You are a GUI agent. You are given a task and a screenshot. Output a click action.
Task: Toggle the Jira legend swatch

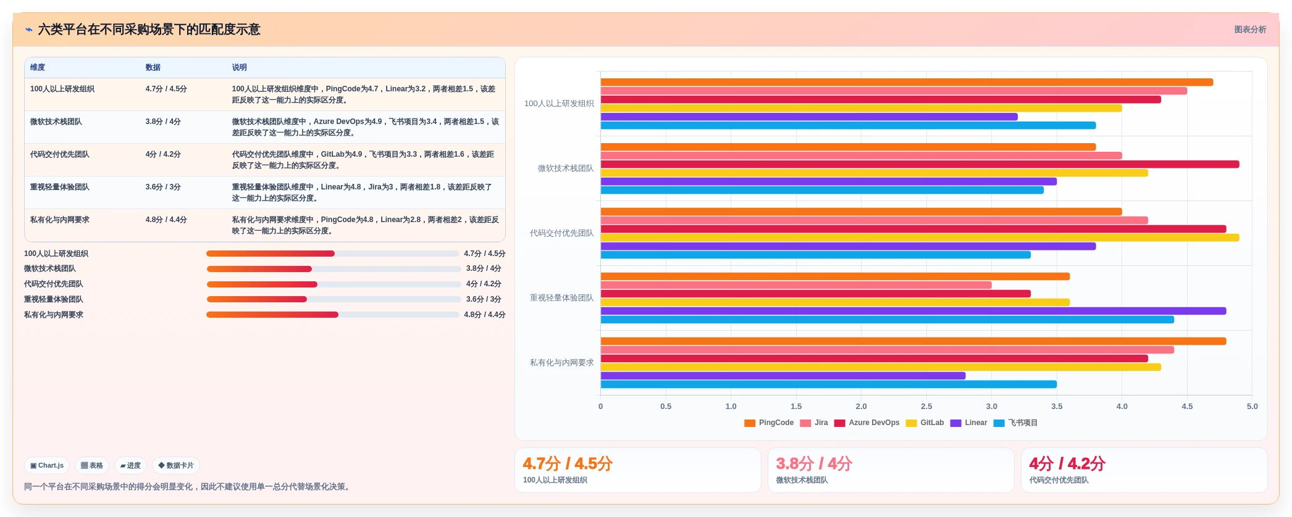pyautogui.click(x=805, y=423)
